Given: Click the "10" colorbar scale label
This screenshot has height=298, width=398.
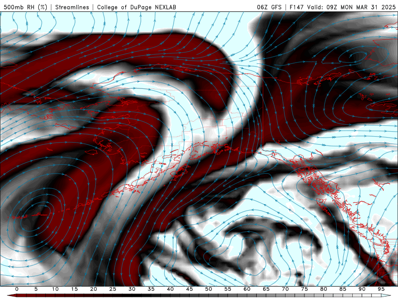Looking at the screenshot, I should coord(55,289).
